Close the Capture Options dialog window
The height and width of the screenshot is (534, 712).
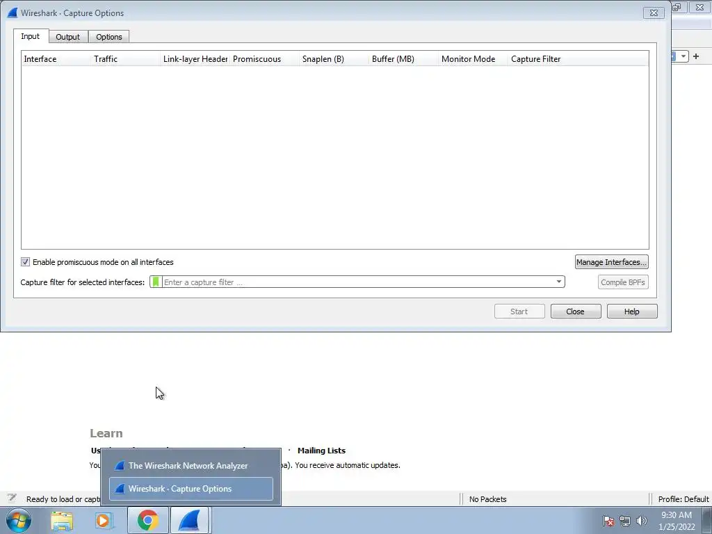(x=654, y=13)
